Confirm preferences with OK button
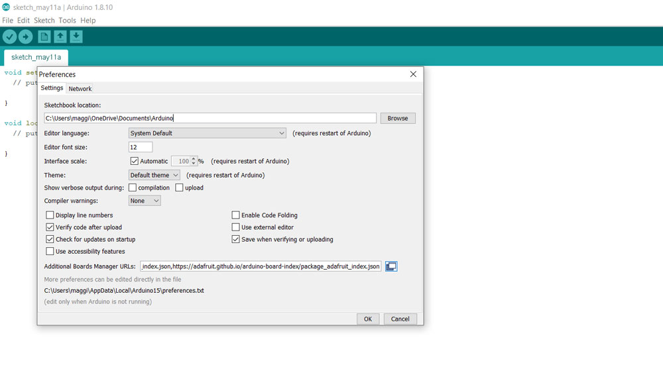The width and height of the screenshot is (663, 373). point(368,319)
